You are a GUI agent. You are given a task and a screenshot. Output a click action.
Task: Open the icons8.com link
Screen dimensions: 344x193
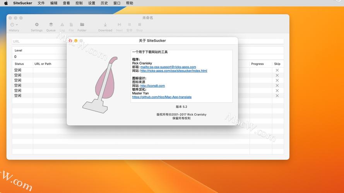152,86
